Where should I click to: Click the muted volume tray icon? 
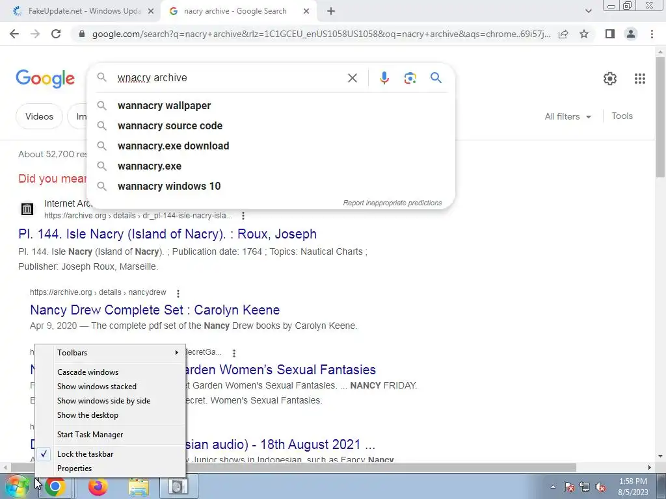tap(600, 487)
